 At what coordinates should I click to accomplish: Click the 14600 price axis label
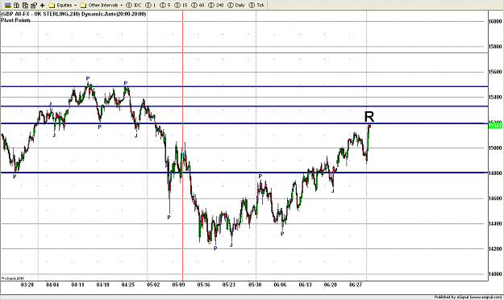tap(495, 198)
